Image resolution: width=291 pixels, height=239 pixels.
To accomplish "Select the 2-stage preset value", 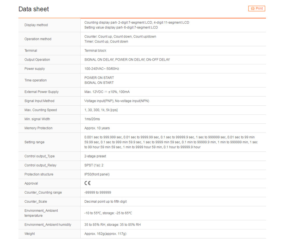I will tap(95, 156).
